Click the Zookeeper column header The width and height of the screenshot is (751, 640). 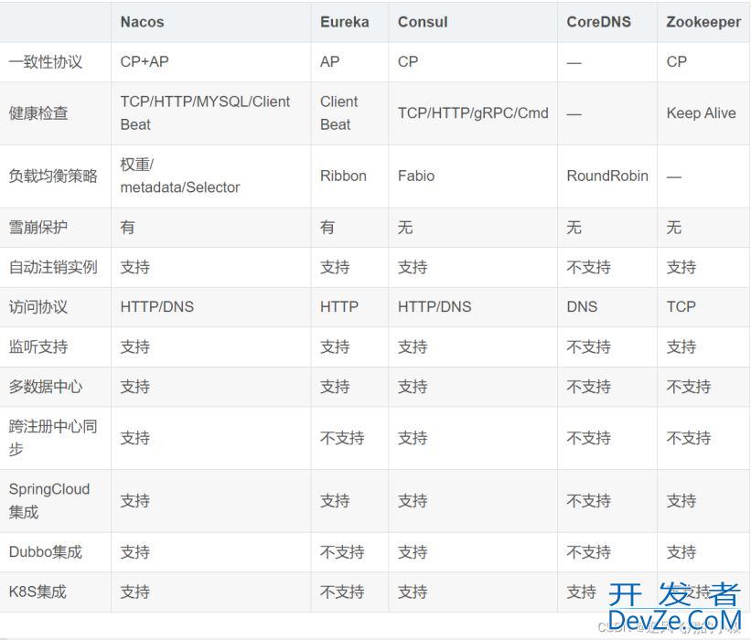(703, 22)
